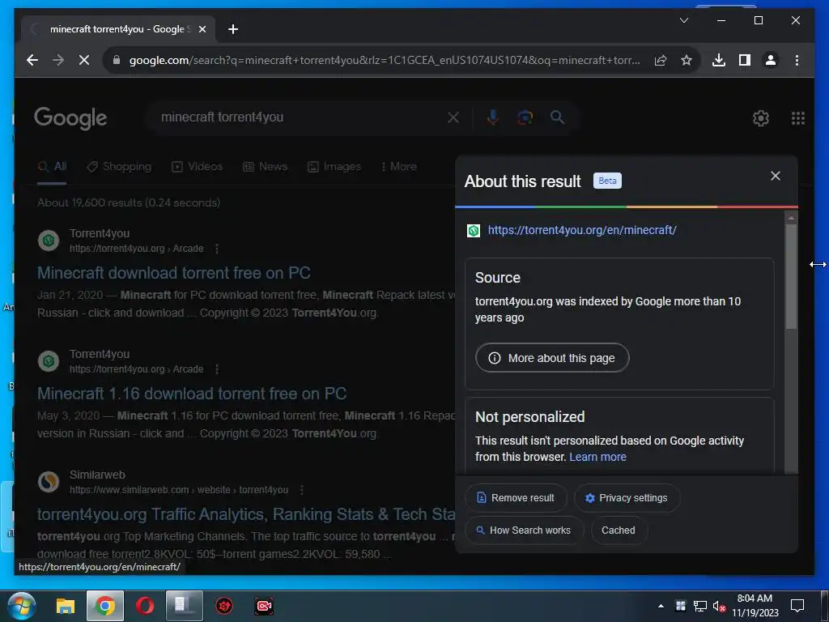Search by image with Google Lens icon

pyautogui.click(x=525, y=117)
